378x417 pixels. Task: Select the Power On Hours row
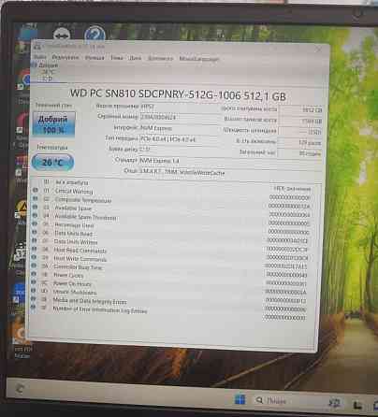click(168, 287)
